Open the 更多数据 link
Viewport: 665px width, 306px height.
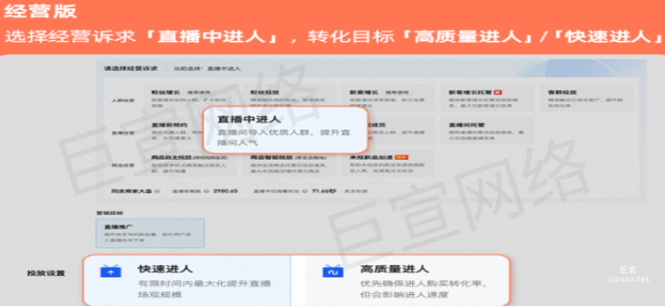click(356, 191)
